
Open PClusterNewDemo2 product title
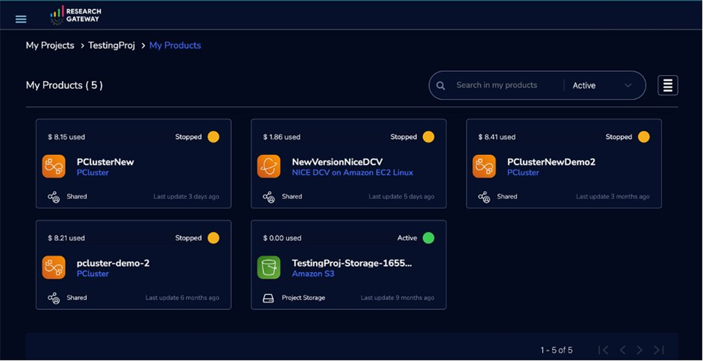551,162
